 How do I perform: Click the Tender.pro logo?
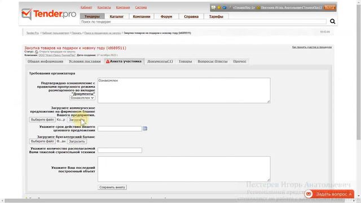pyautogui.click(x=49, y=14)
